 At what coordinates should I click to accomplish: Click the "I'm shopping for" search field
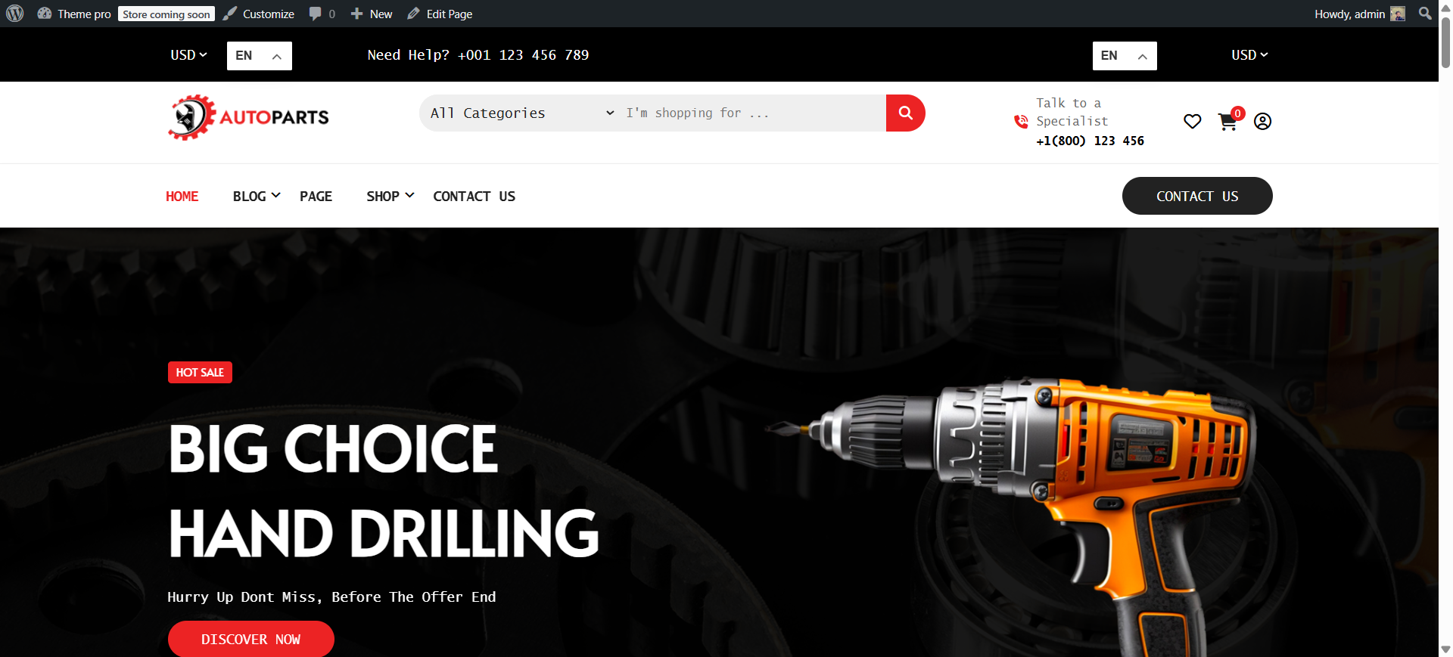point(753,113)
